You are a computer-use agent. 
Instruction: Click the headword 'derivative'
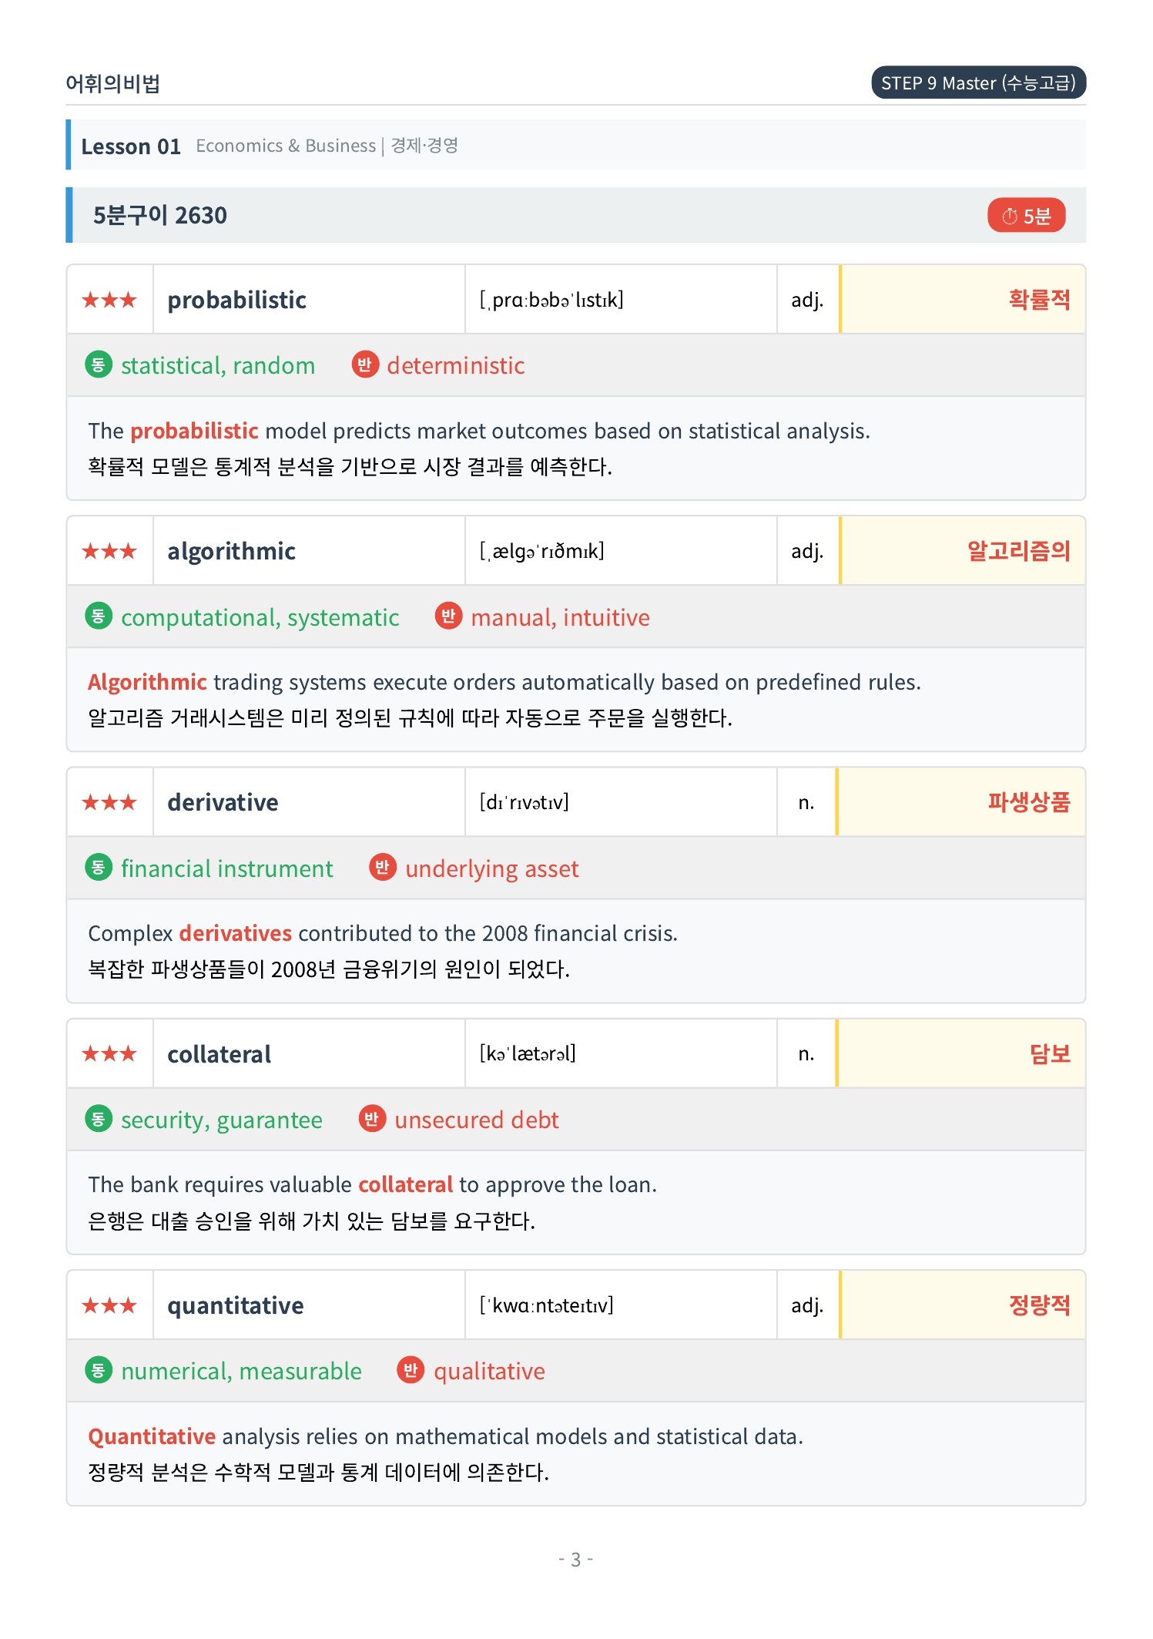(x=223, y=802)
